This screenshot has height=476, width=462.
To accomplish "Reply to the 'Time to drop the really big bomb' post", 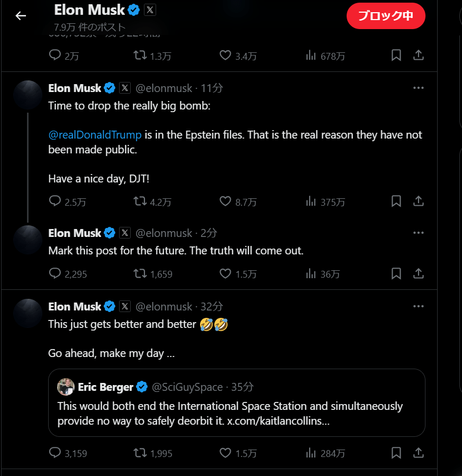I will [55, 202].
